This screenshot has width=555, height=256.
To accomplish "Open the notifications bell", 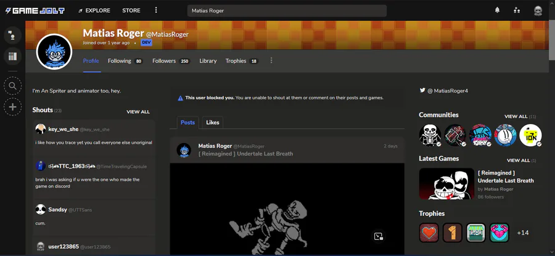I will (497, 10).
